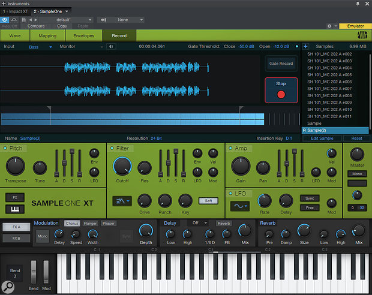This screenshot has width=372, height=295.
Task: Toggle the Filter section enable dot
Action: coord(112,148)
